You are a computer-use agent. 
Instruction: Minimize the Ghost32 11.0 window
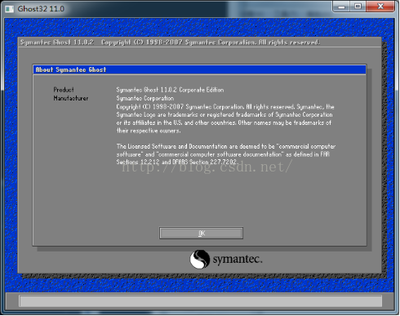tap(342, 7)
